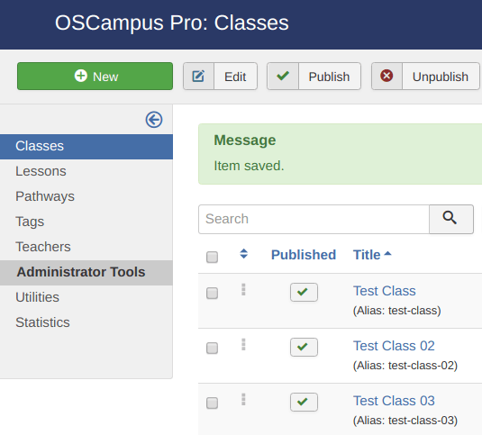Click the green New button
This screenshot has height=435, width=482.
[95, 77]
